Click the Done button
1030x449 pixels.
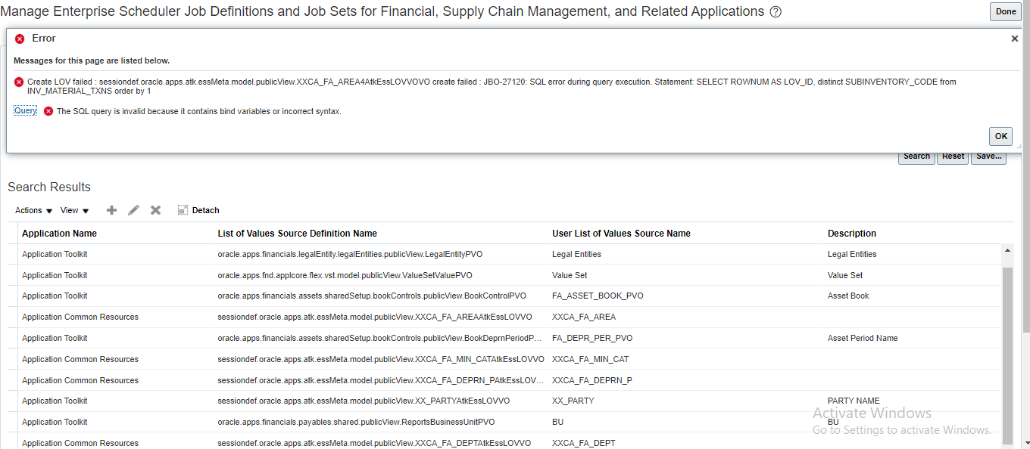tap(1005, 11)
